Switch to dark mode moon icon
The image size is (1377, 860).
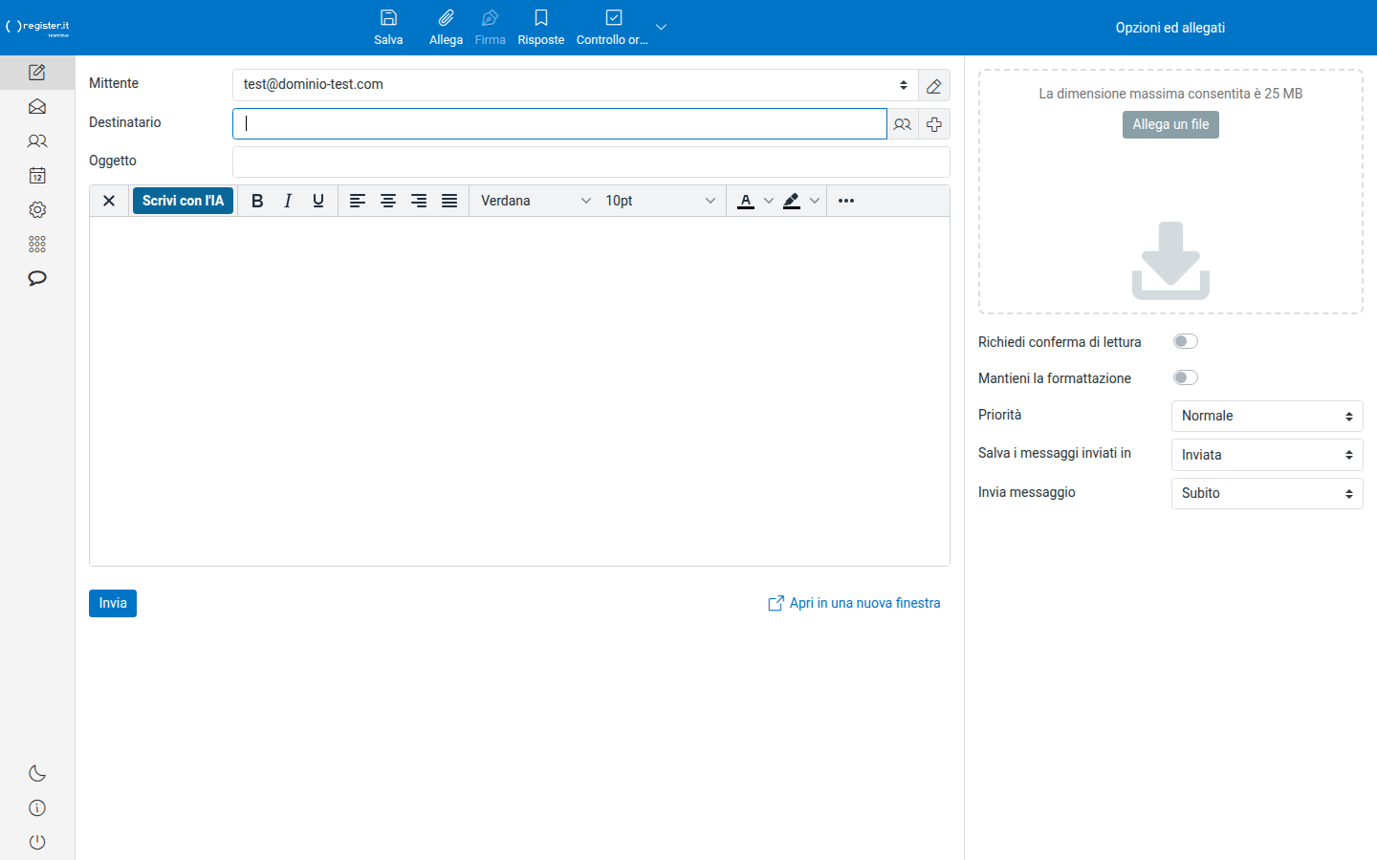click(37, 773)
